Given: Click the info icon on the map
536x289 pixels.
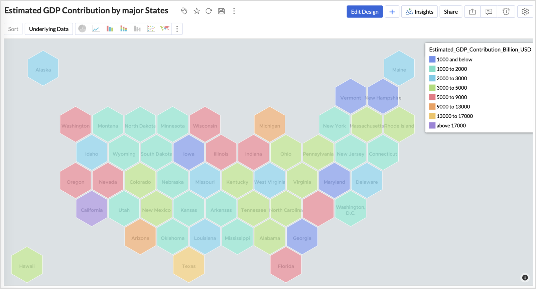Looking at the screenshot, I should coord(525,278).
